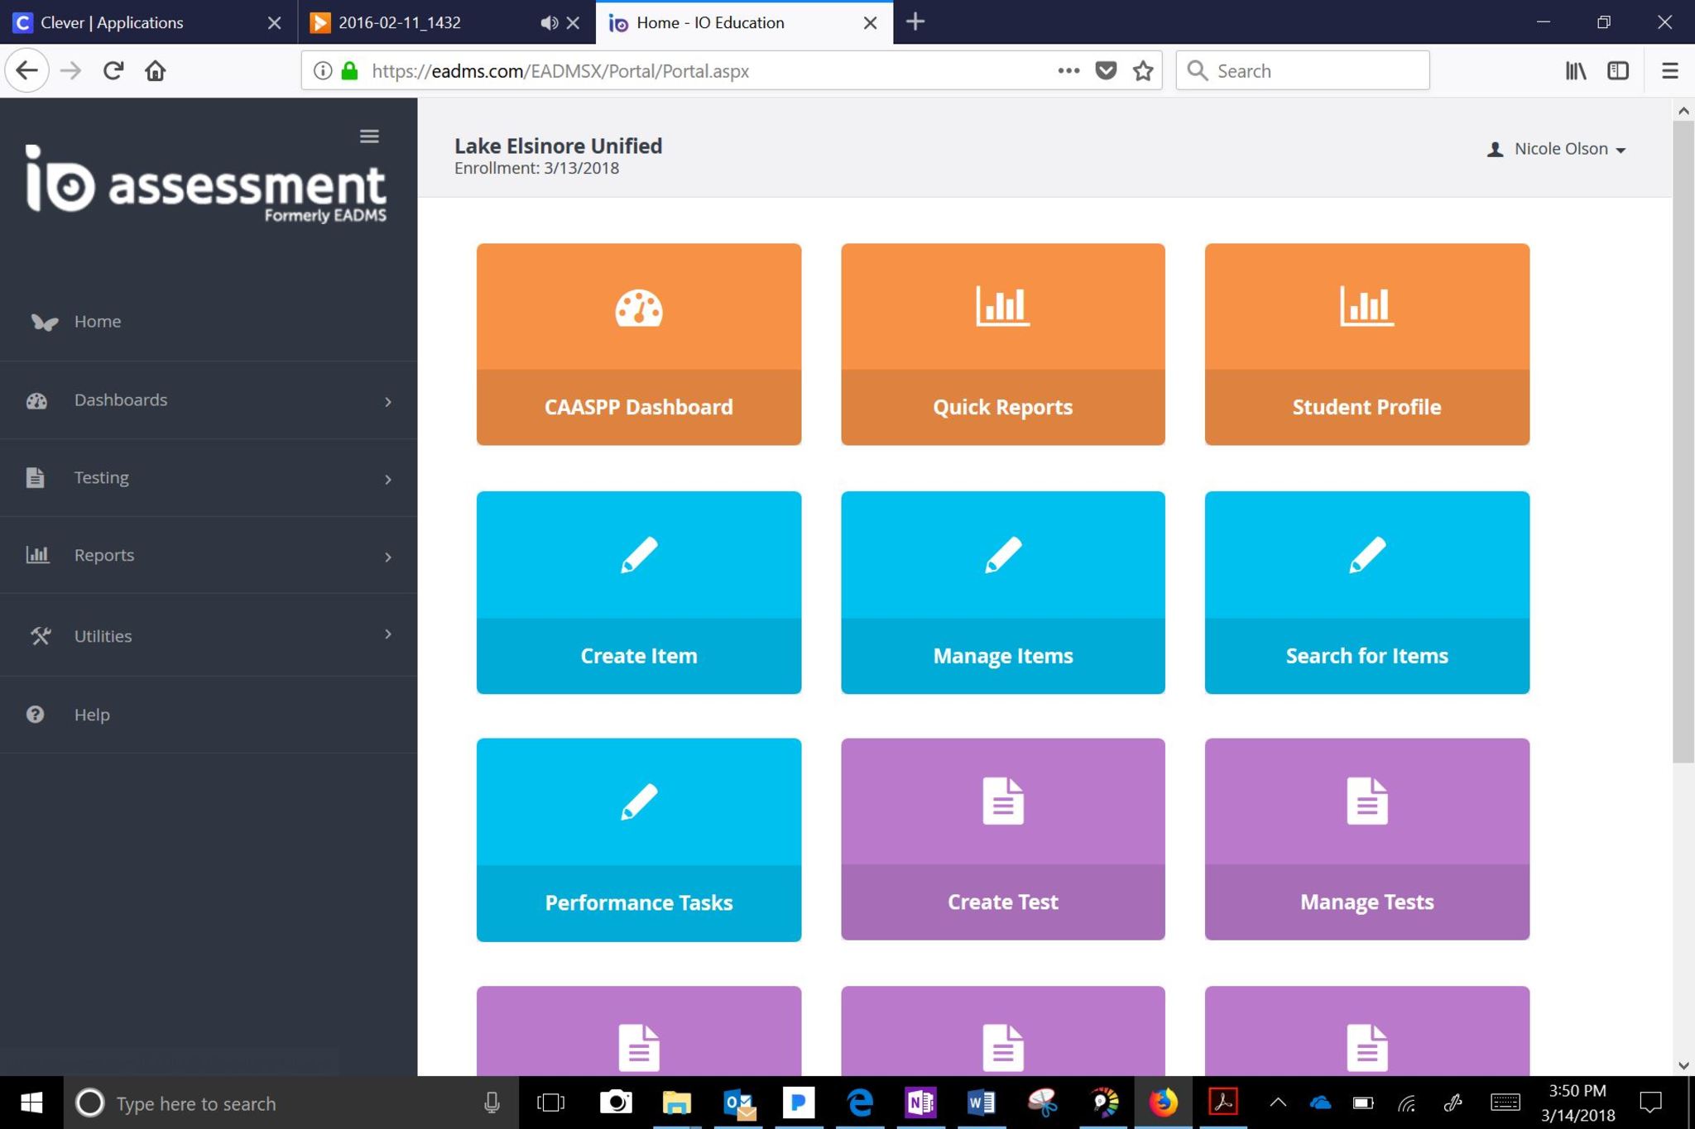Click the Create Test document icon
This screenshot has height=1129, width=1695.
point(1002,801)
